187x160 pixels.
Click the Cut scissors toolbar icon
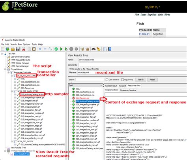(x=24, y=49)
